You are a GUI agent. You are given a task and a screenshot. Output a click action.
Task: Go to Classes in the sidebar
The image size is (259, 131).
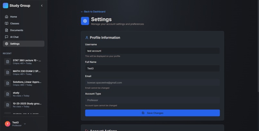click(24, 23)
